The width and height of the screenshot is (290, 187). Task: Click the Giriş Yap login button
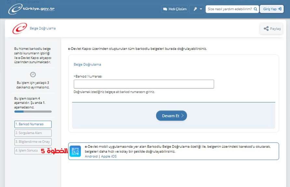tap(272, 9)
